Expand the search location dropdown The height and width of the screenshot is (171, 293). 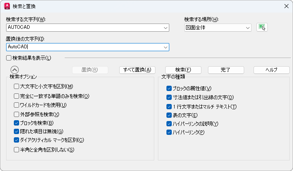click(x=247, y=28)
